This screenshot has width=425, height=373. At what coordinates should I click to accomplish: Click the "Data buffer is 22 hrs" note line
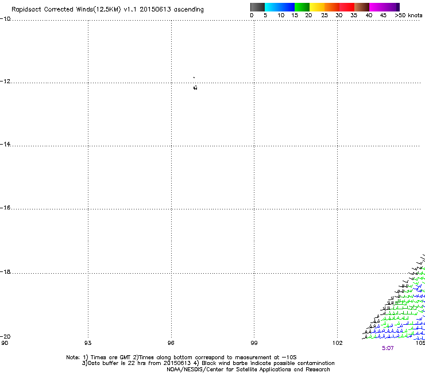coord(208,363)
